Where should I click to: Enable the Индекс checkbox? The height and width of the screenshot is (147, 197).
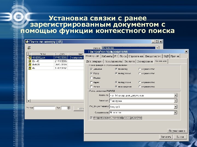coord(91,78)
